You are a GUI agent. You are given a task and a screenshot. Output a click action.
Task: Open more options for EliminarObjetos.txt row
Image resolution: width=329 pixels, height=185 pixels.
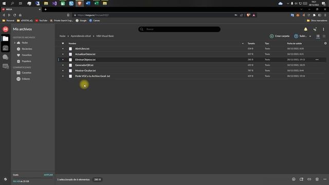317,60
